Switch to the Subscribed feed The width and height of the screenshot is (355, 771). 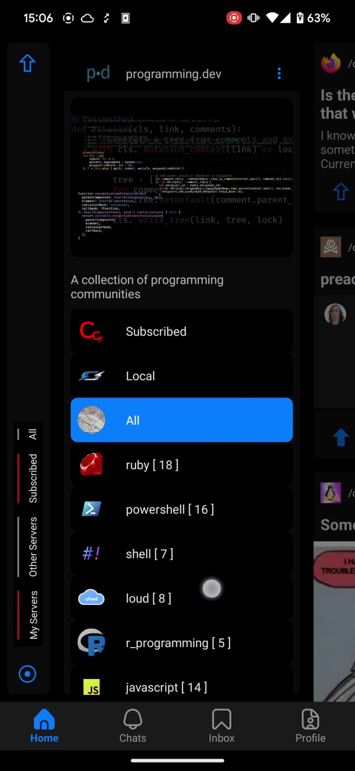[x=182, y=331]
